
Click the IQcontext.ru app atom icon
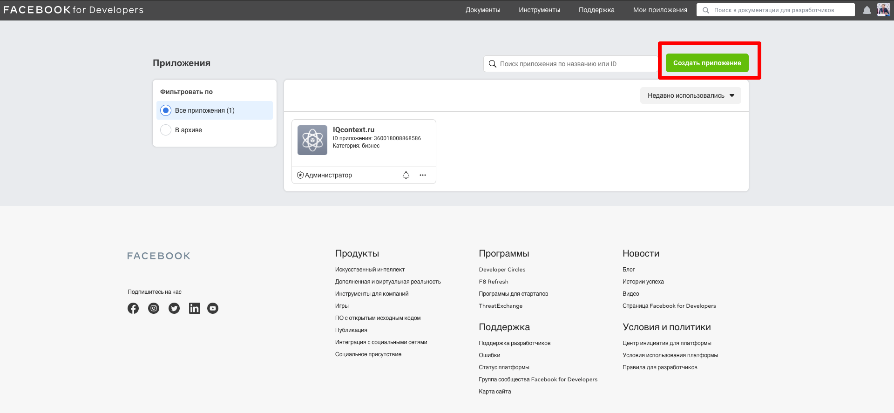pyautogui.click(x=312, y=140)
